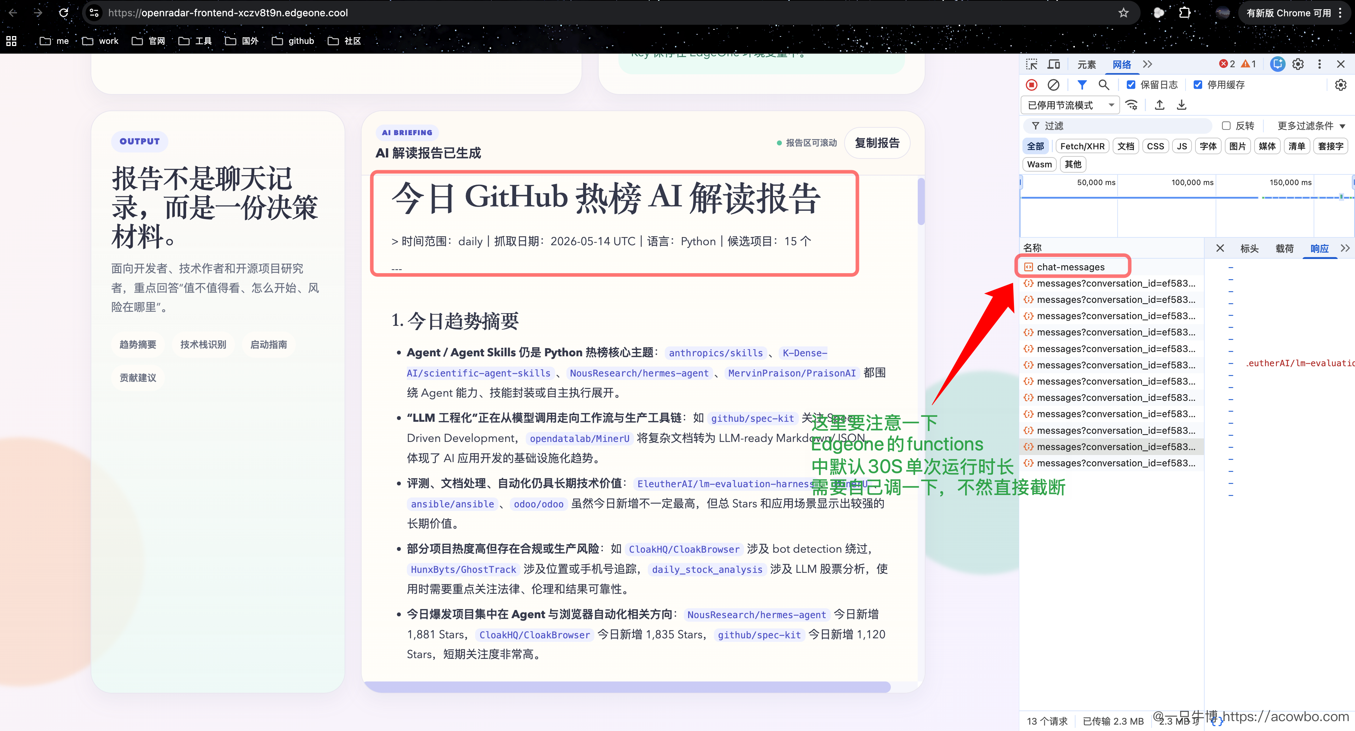Click the report area vertical scrollbar thumb
The height and width of the screenshot is (731, 1355).
coord(921,201)
